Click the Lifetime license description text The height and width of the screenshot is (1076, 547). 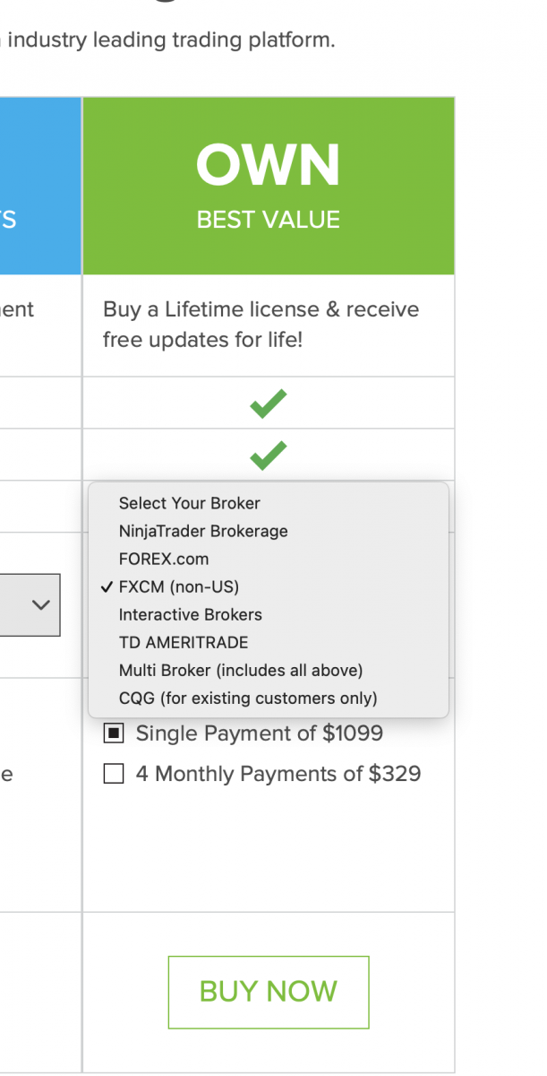[x=261, y=325]
